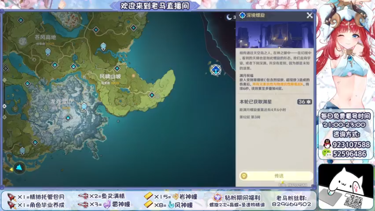Select the waypoint below the 龙脊雪山 label

pos(68,118)
